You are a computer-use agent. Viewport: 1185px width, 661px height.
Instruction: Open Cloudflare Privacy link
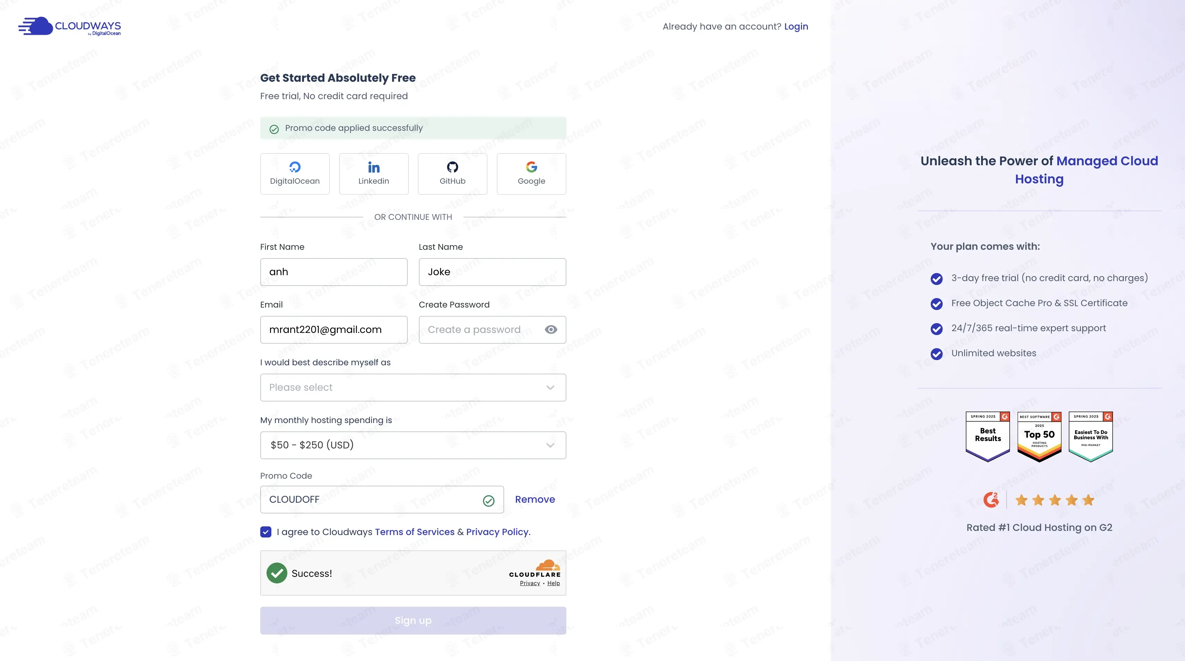(x=530, y=583)
